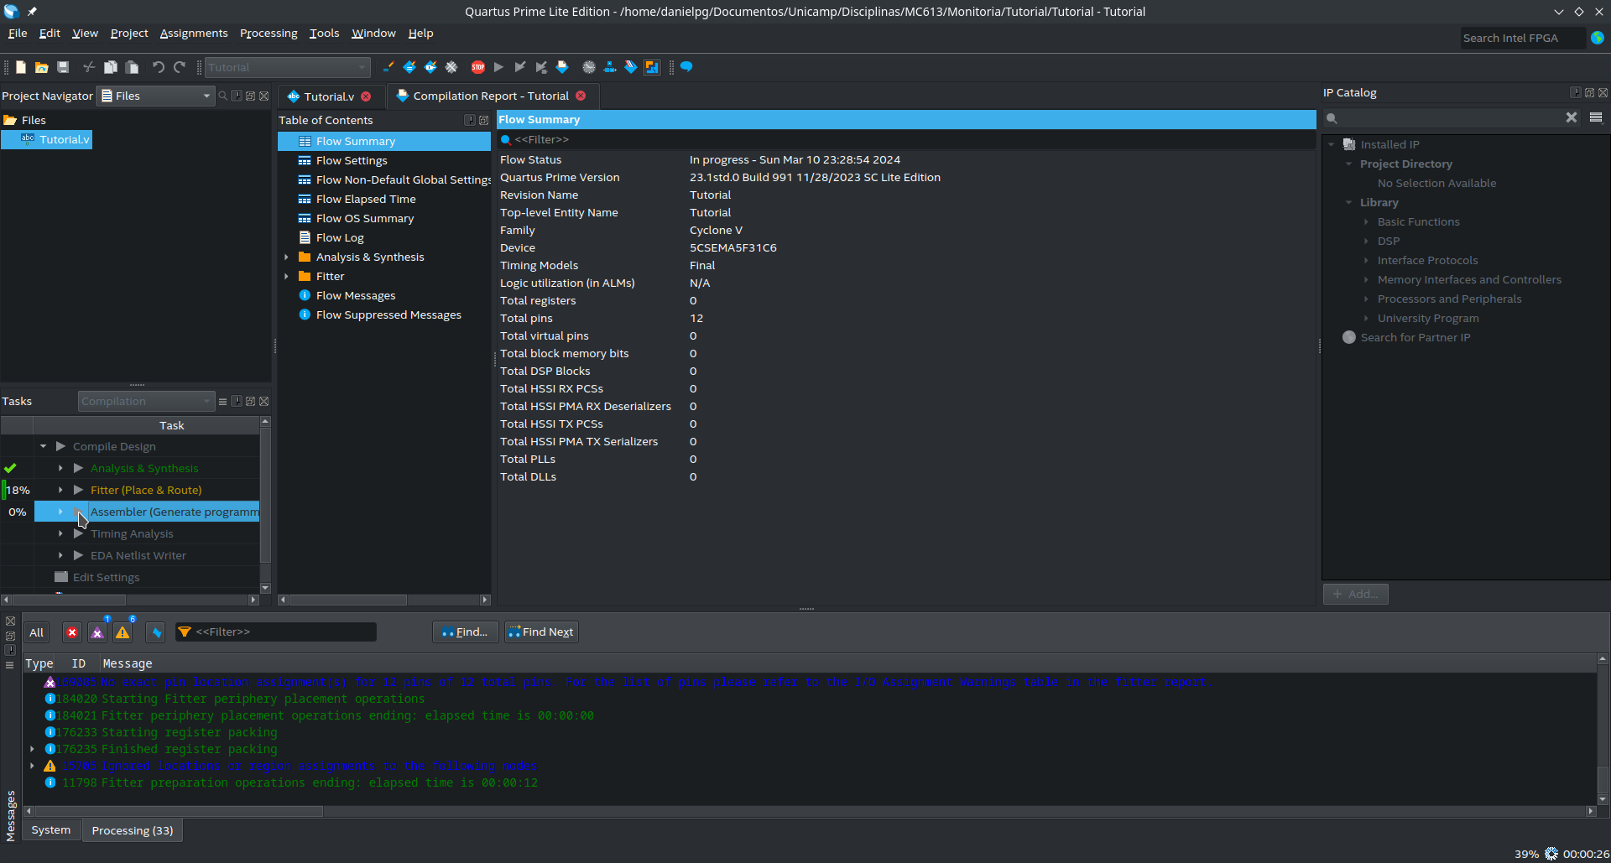Image resolution: width=1611 pixels, height=863 pixels.
Task: Expand the DSP library in IP Catalog
Action: point(1366,241)
